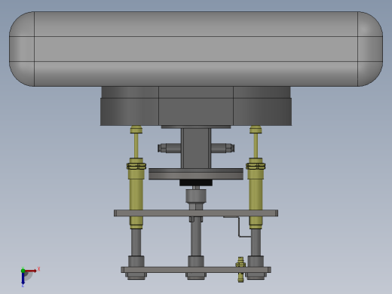Viewport: 392px width, 294px height.
Task: Select the center guide rod between the plates
Action: point(196,239)
